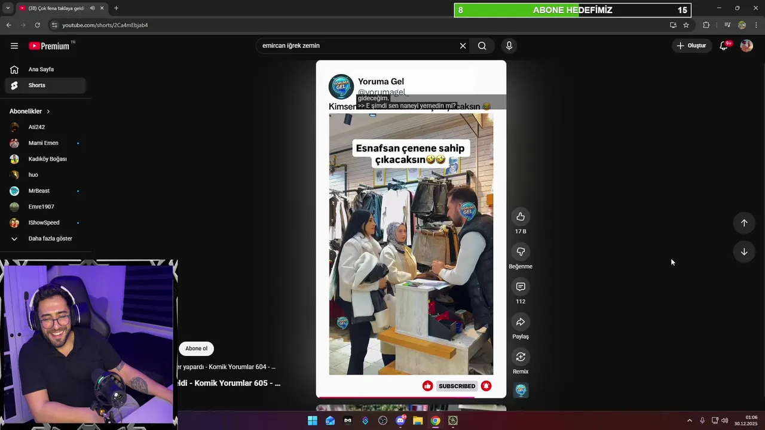Screen dimensions: 765x430
Task: Open Chrome three-dot menu
Action: [757, 25]
